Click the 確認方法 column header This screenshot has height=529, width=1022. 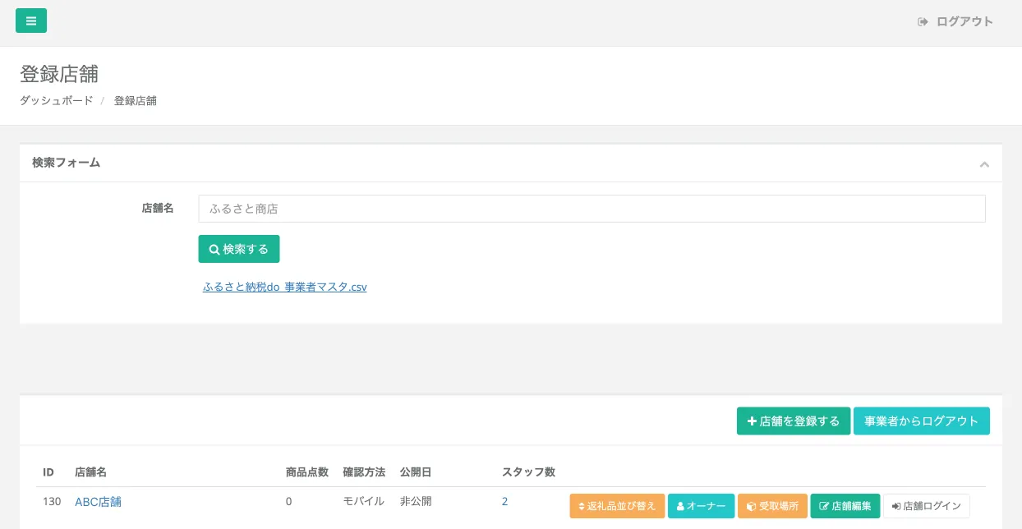pyautogui.click(x=364, y=471)
